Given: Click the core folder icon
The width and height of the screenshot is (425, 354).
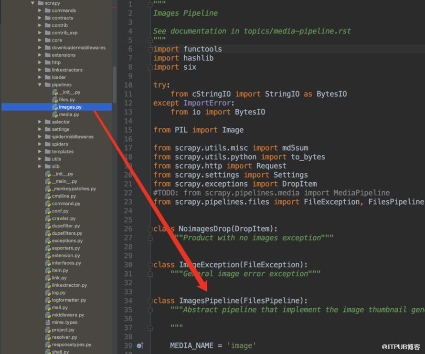Looking at the screenshot, I should pyautogui.click(x=48, y=40).
